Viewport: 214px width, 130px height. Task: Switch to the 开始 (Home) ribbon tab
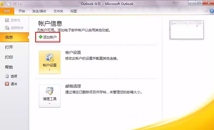pyautogui.click(x=22, y=11)
